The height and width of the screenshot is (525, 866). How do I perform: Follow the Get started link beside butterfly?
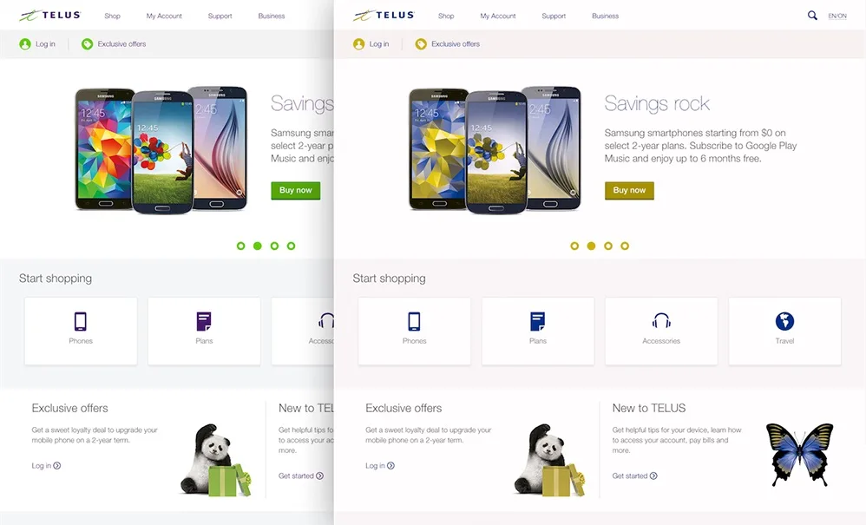pyautogui.click(x=634, y=476)
